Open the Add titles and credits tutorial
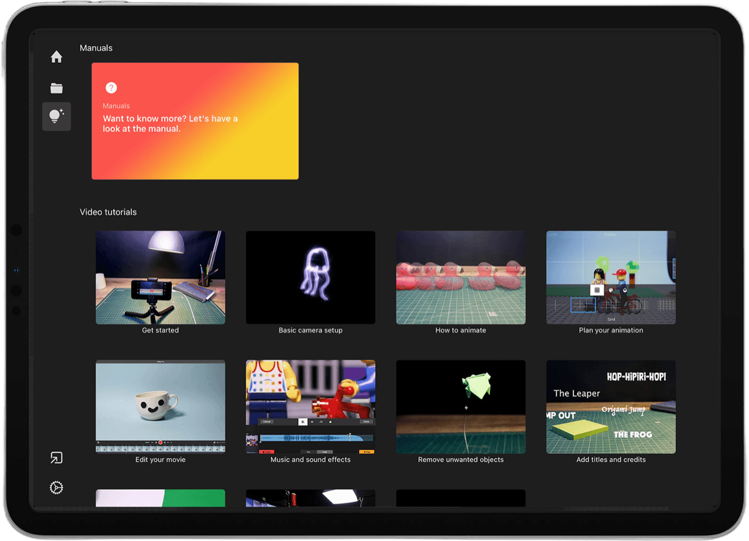The image size is (749, 541). 610,407
